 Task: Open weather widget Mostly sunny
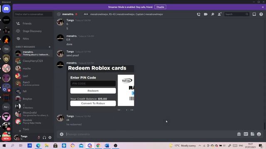click(182, 146)
